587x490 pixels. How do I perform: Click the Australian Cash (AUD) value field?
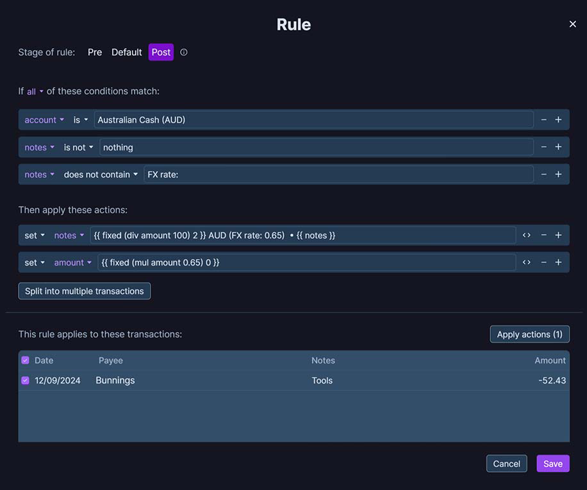[x=313, y=120]
